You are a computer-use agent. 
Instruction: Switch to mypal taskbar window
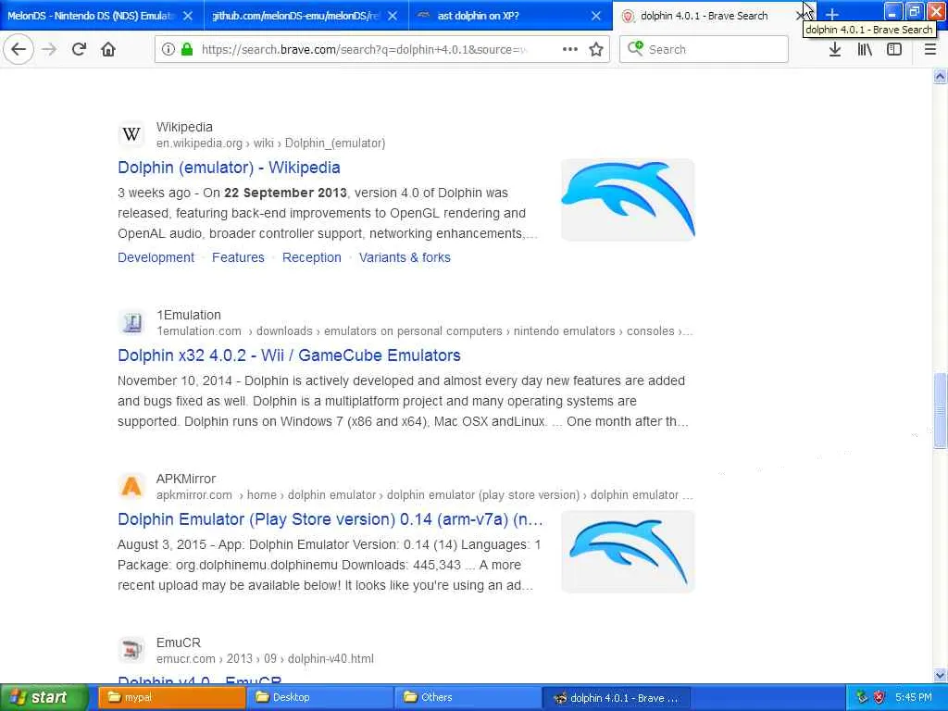coord(171,698)
